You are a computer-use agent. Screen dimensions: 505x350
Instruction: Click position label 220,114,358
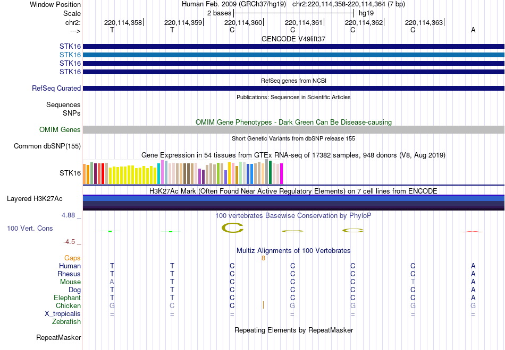click(123, 22)
